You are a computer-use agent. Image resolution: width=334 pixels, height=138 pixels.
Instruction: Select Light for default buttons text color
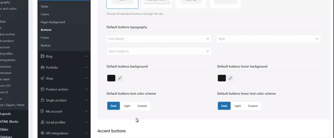127,106
